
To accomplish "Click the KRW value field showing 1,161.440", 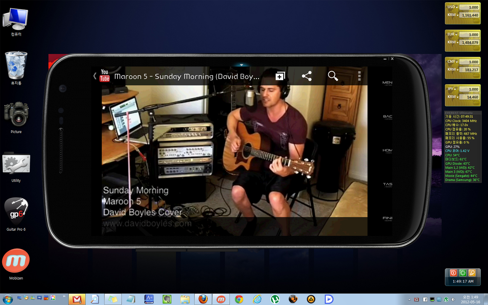I will [469, 15].
